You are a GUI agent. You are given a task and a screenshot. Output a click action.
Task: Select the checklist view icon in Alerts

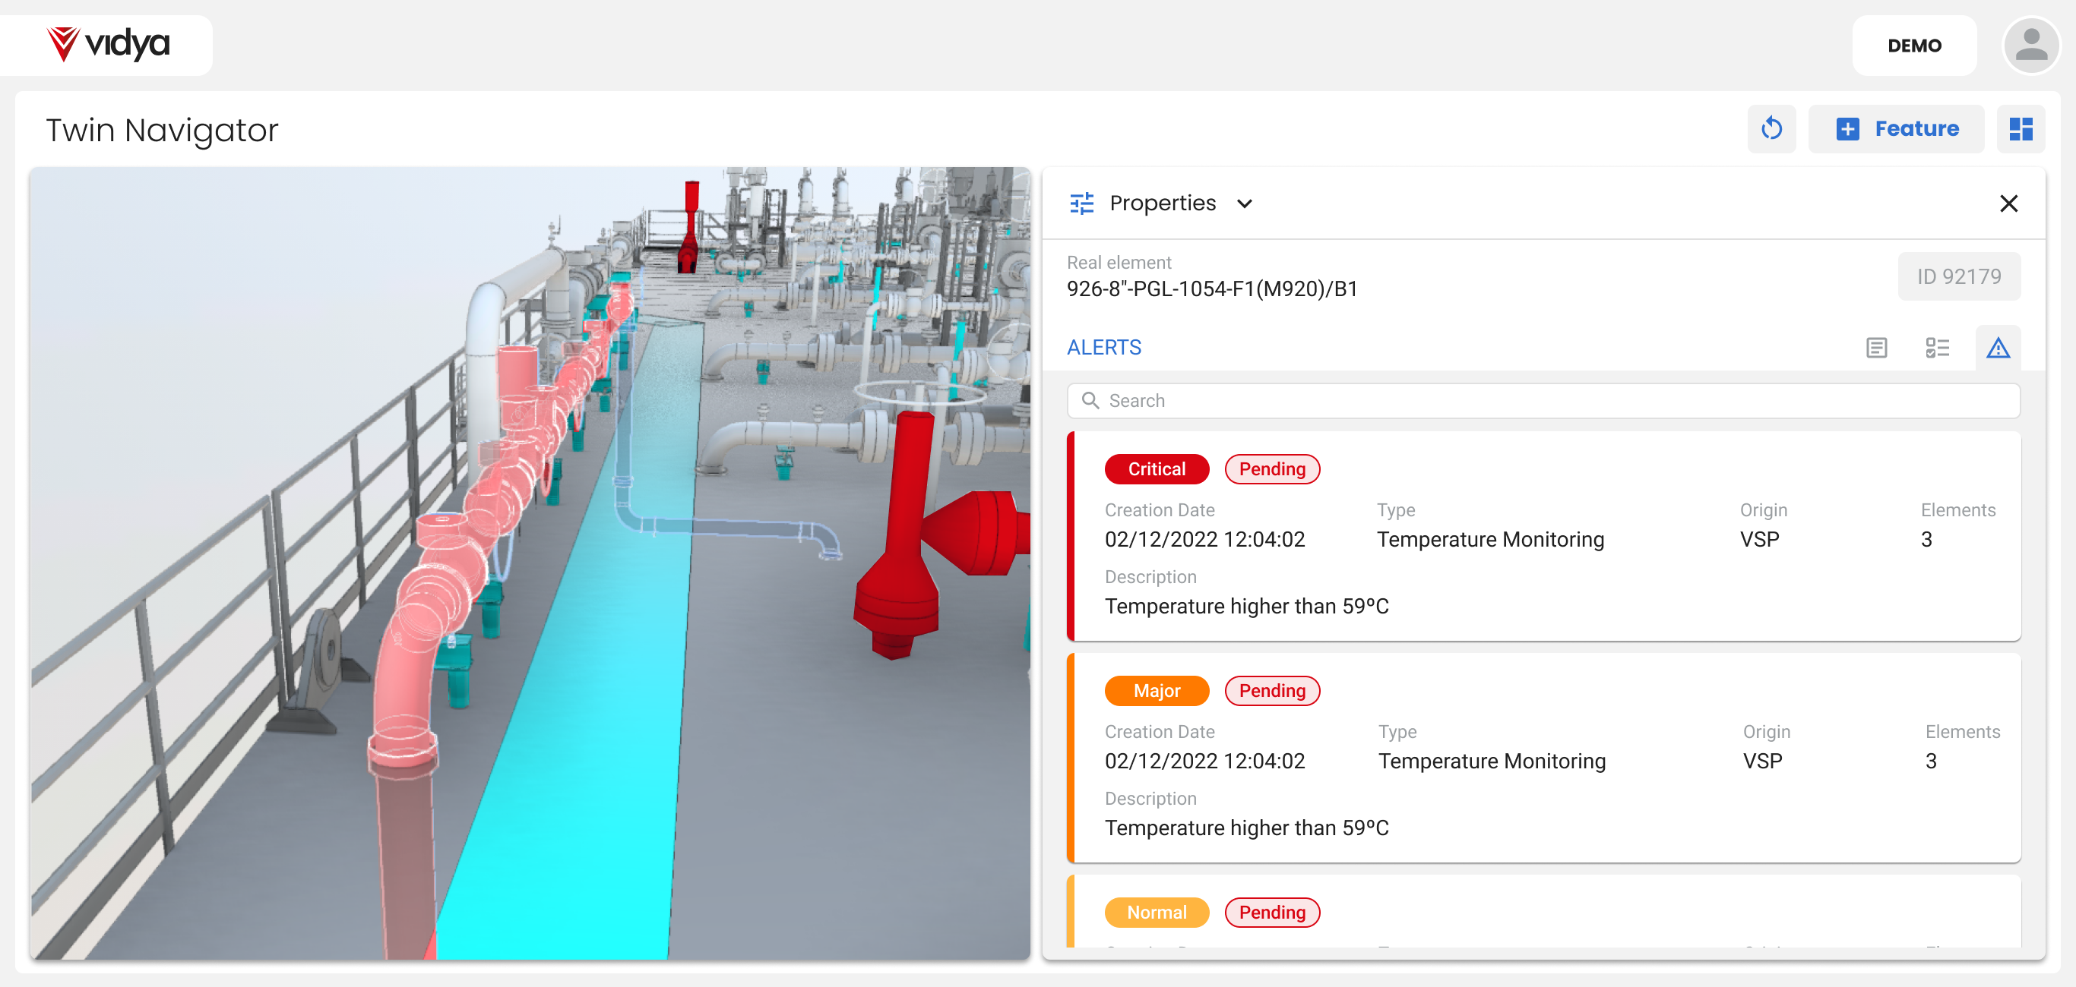click(1938, 348)
